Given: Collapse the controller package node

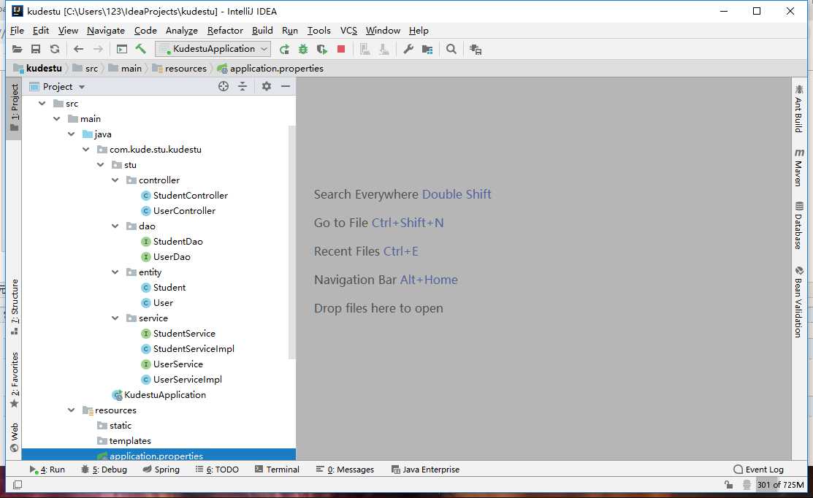Looking at the screenshot, I should [x=115, y=180].
